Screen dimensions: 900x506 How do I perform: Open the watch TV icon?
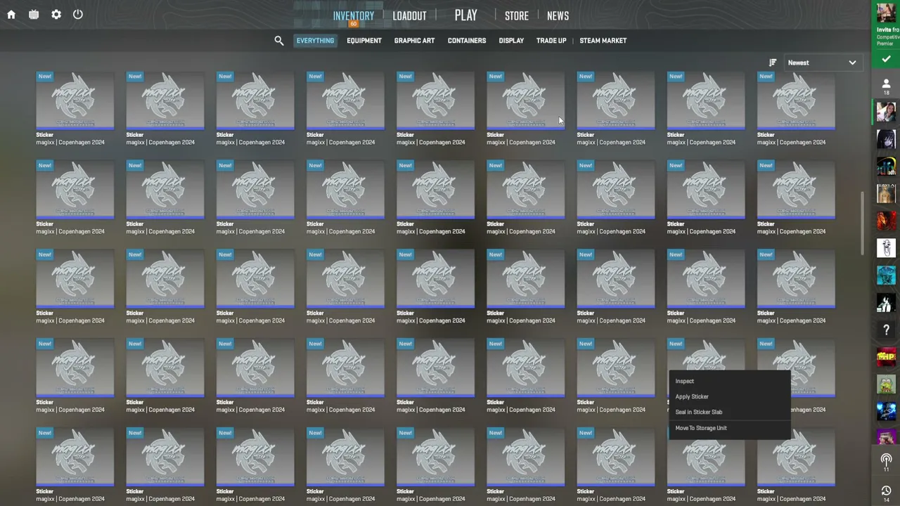[34, 15]
